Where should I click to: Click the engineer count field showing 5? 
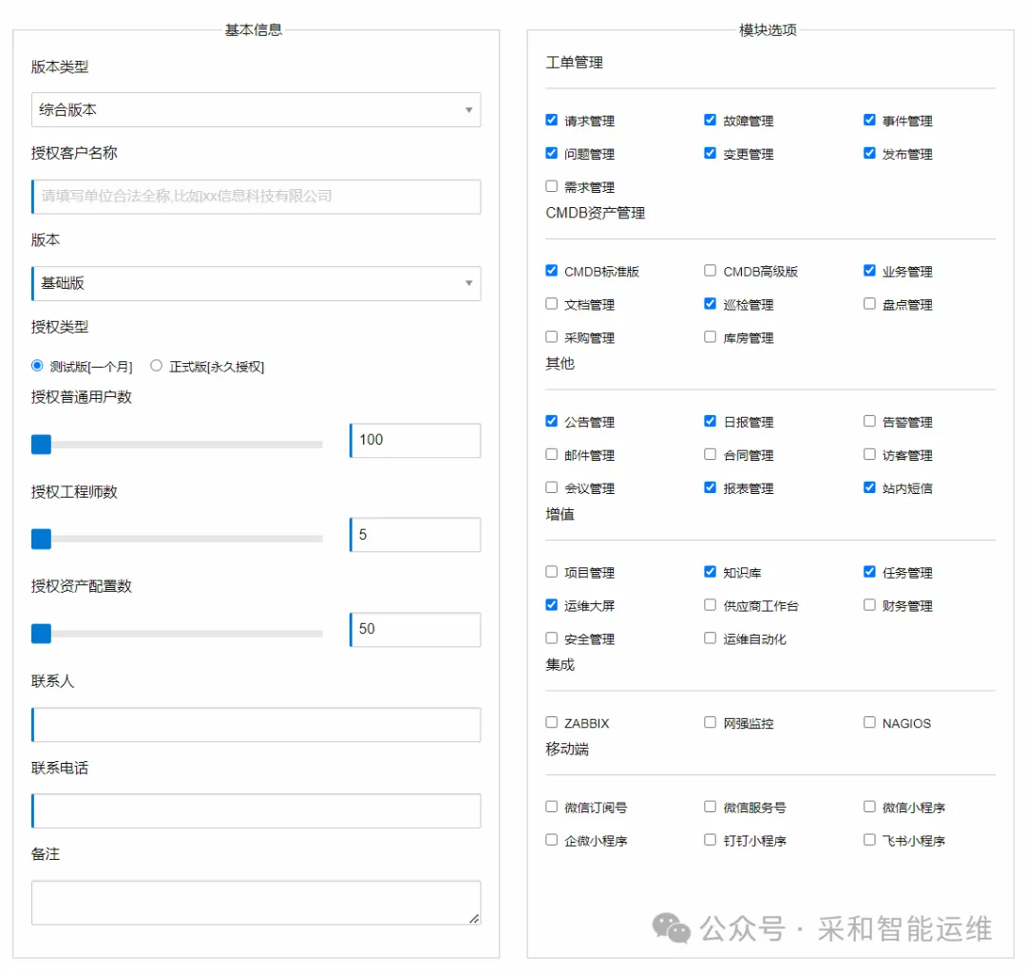click(415, 535)
